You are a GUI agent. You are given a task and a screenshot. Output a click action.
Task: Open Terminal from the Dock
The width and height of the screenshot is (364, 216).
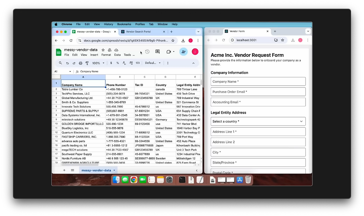tap(182, 180)
